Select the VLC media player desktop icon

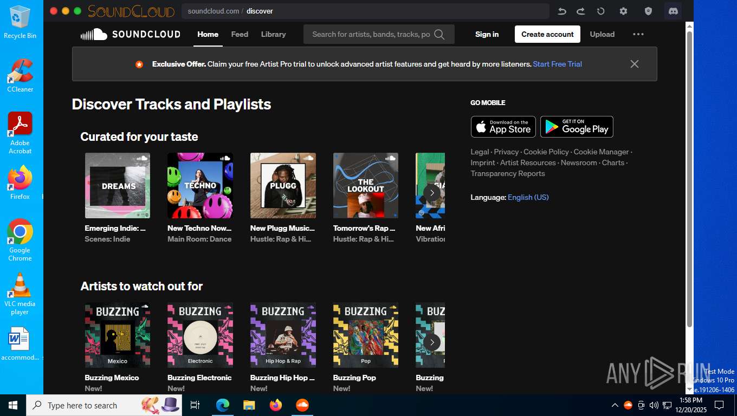(20, 294)
